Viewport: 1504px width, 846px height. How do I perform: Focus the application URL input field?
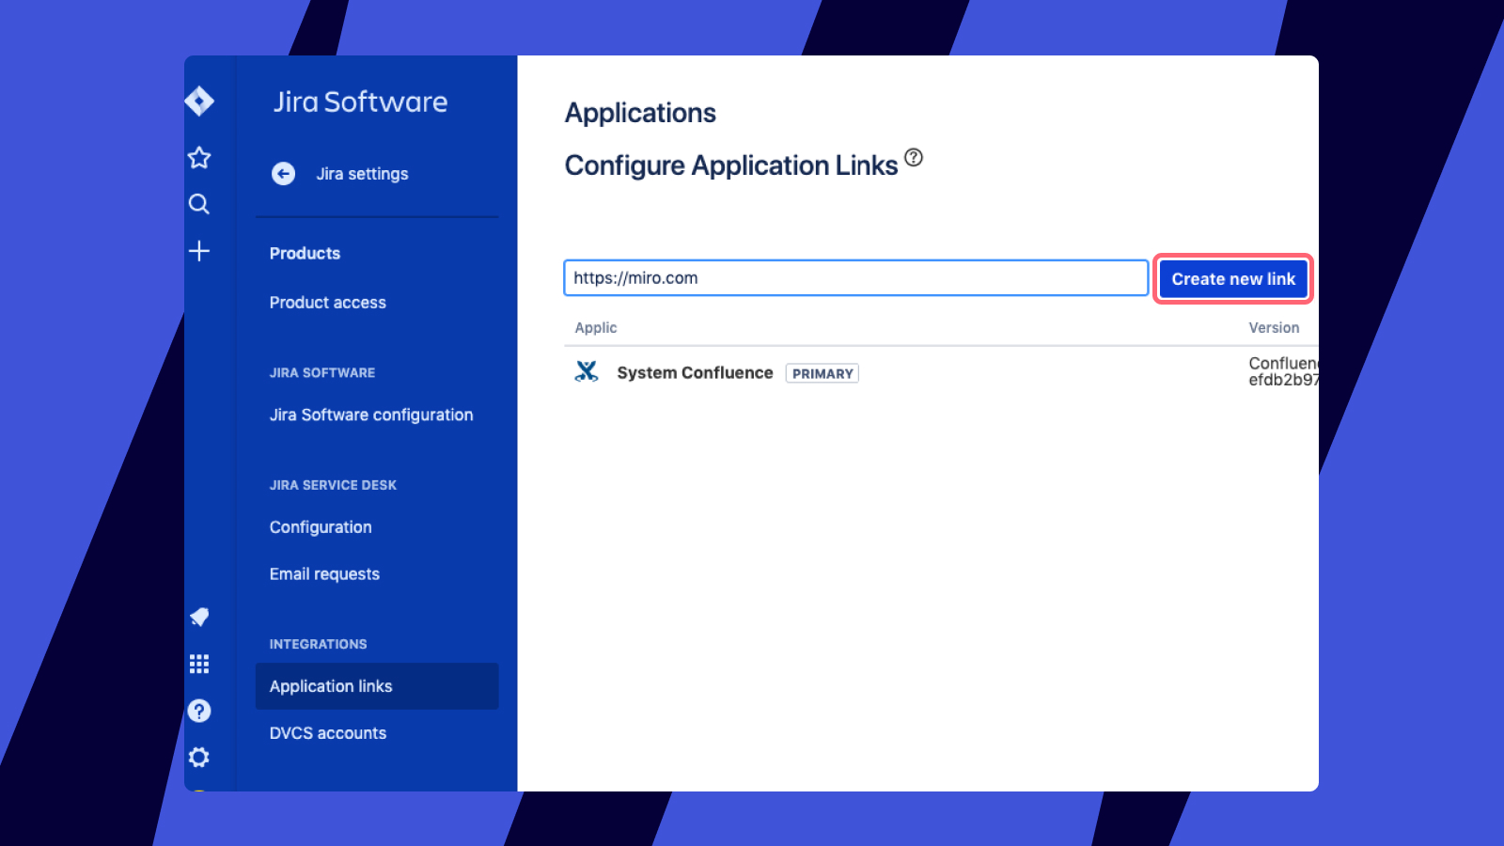(x=855, y=278)
